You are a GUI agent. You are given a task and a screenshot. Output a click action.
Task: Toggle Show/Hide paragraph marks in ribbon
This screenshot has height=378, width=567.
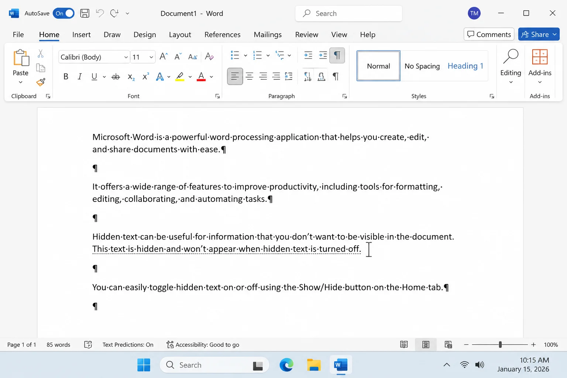[337, 55]
